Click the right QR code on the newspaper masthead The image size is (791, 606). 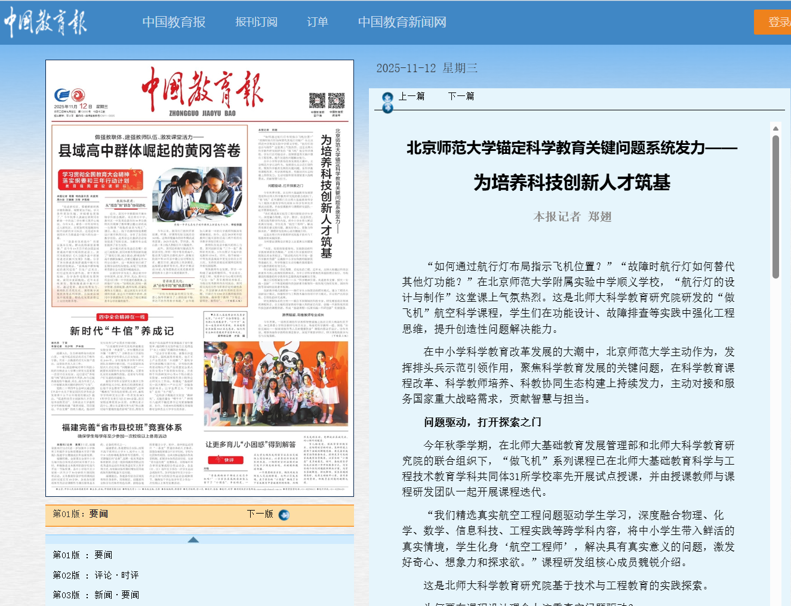point(336,101)
